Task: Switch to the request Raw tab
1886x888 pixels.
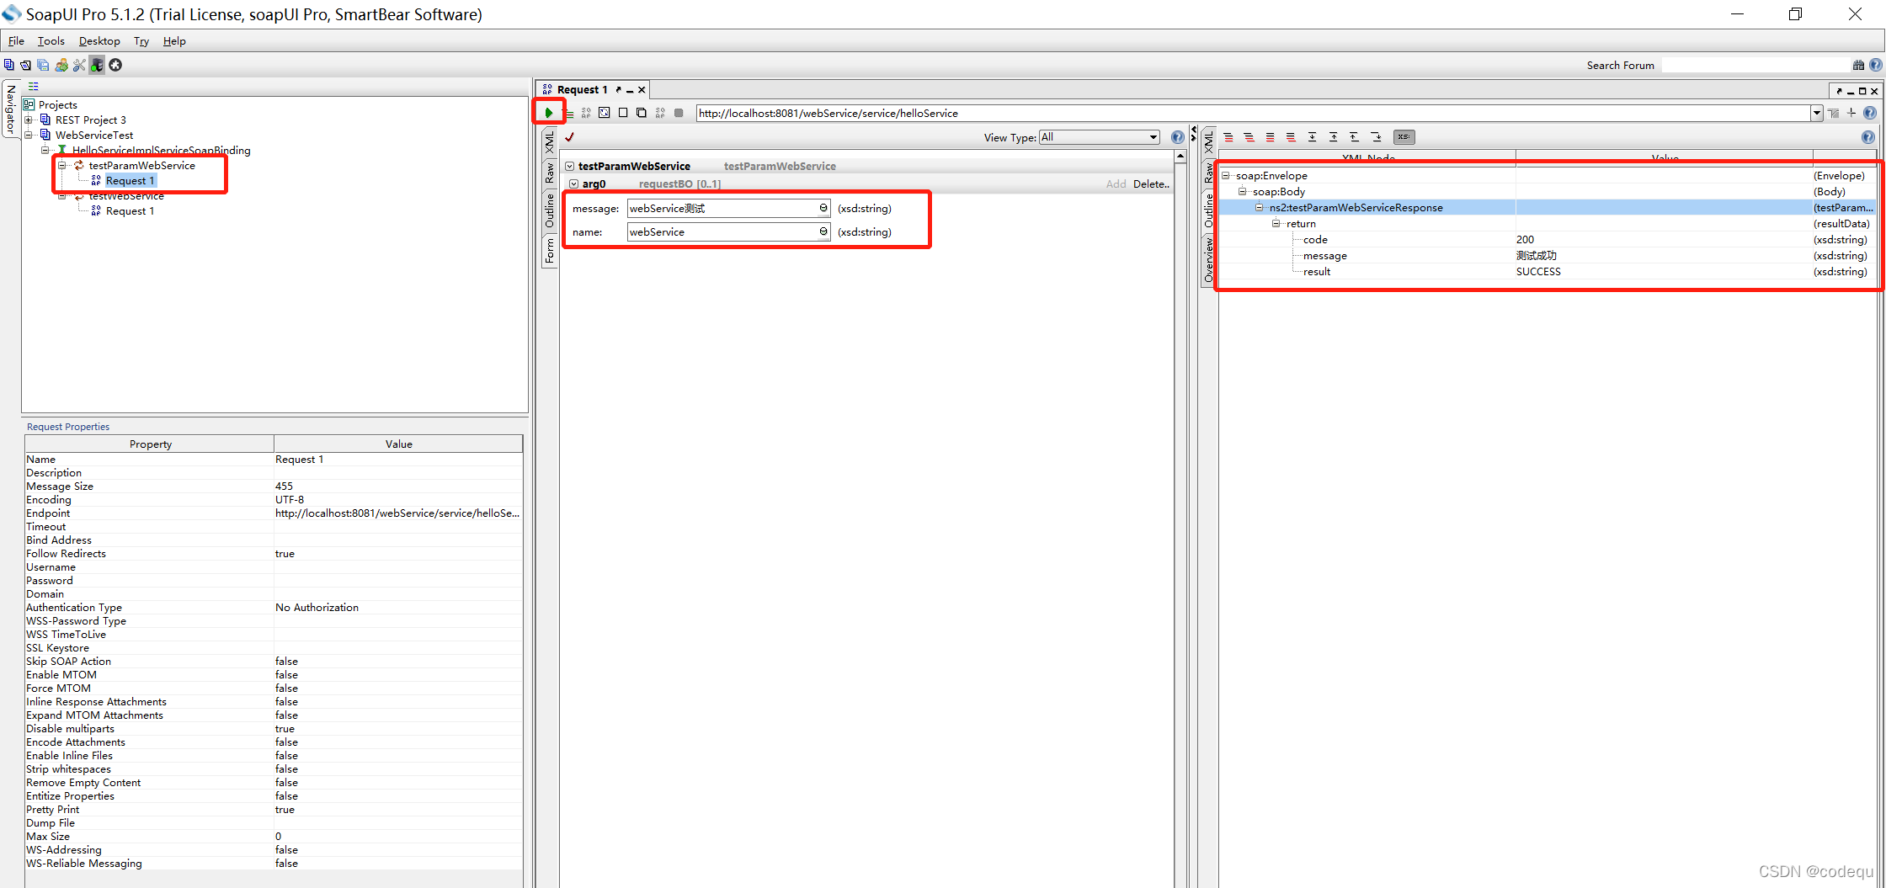Action: pos(550,173)
